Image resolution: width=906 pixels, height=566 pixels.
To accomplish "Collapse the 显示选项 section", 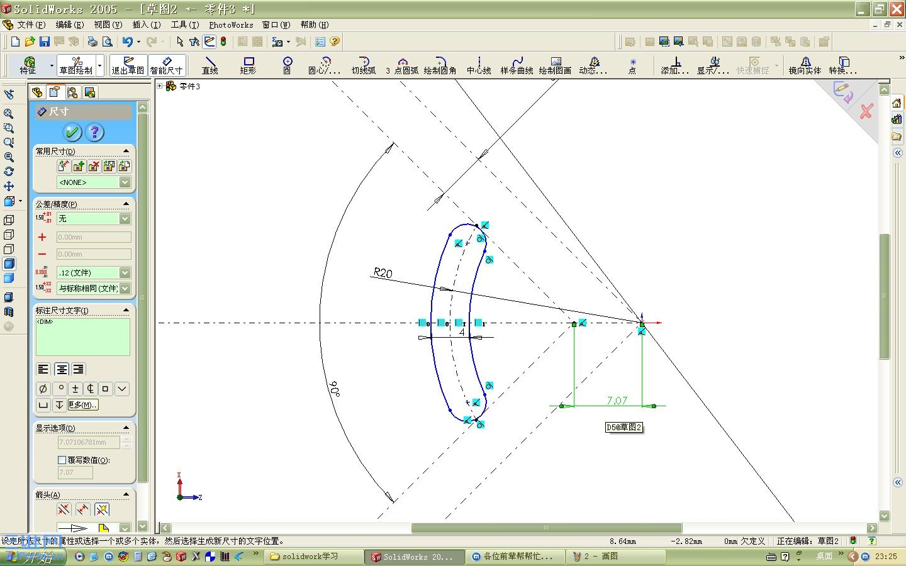I will coord(126,428).
